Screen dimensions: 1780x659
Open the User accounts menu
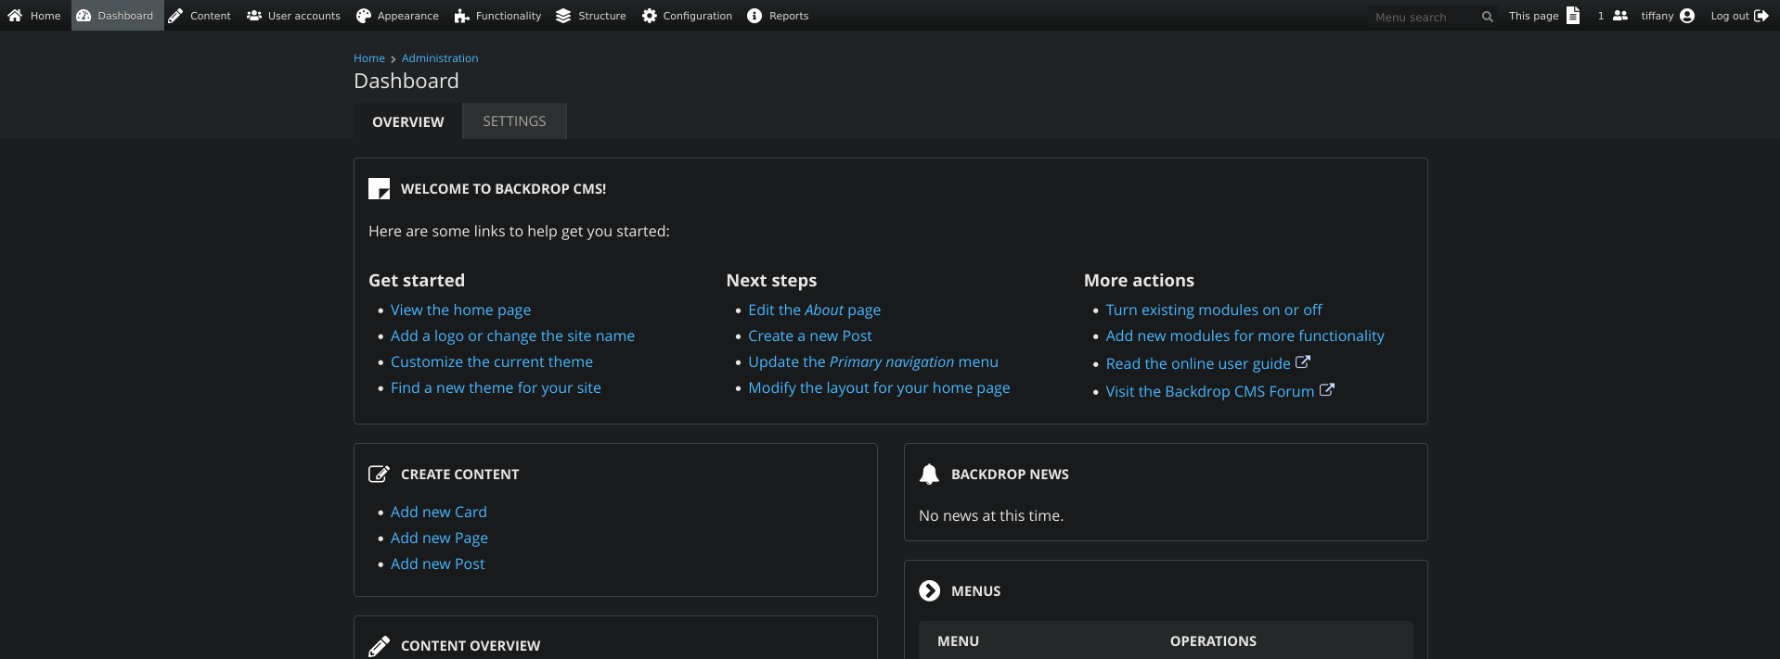click(x=293, y=16)
